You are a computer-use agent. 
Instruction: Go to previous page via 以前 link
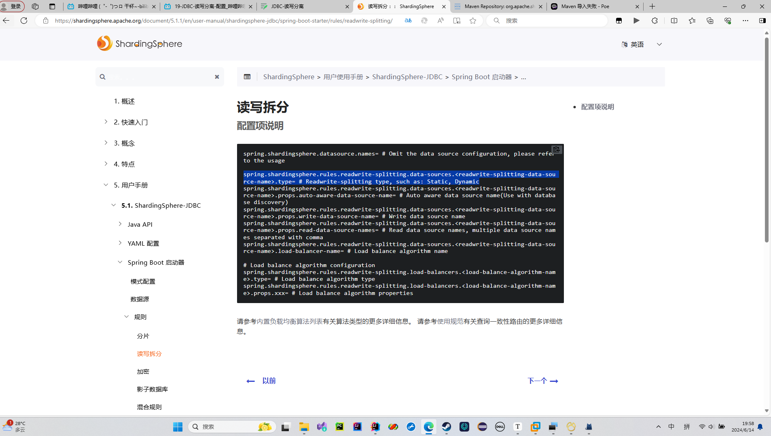(x=261, y=381)
